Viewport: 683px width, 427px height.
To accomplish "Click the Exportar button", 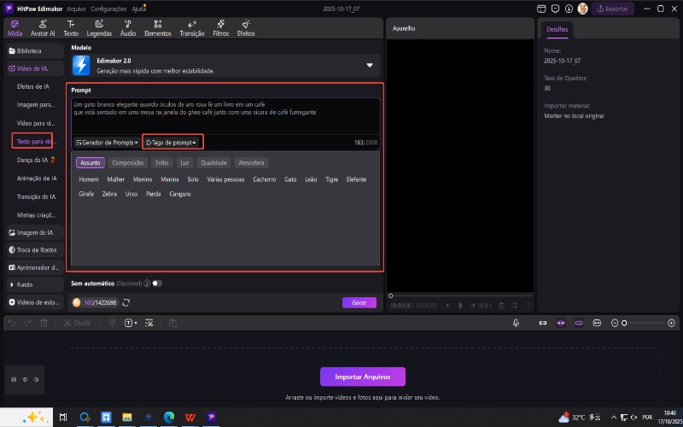I will 612,9.
